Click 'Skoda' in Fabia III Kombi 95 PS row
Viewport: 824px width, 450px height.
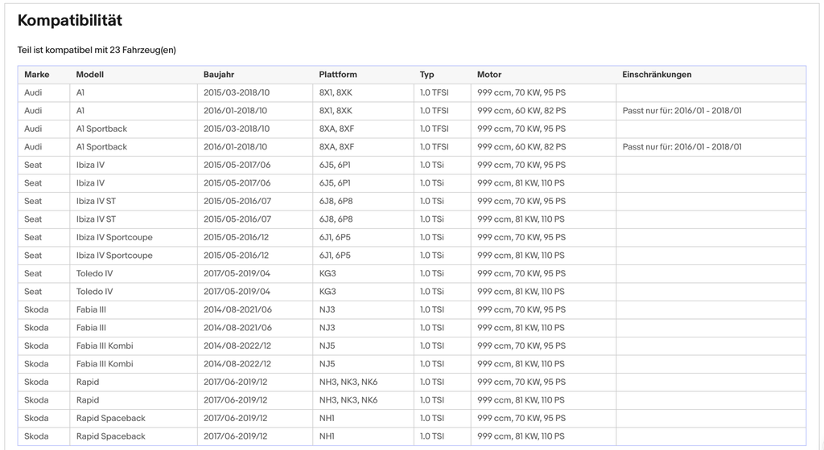(36, 346)
